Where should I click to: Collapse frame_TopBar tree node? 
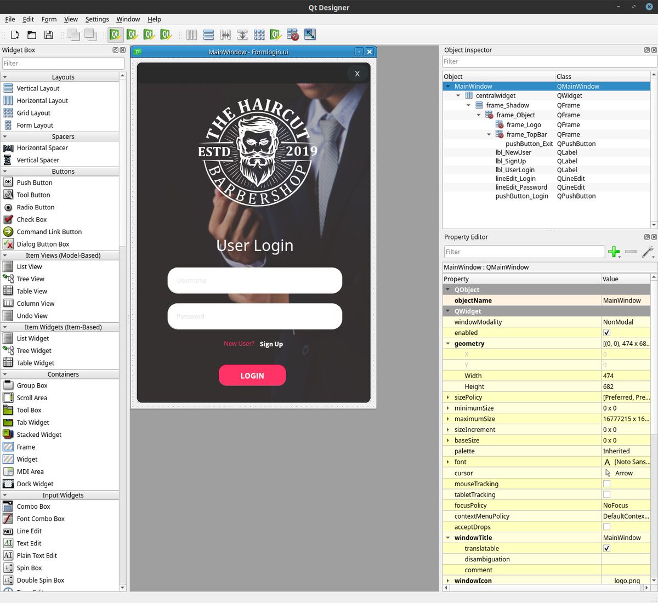tap(489, 134)
